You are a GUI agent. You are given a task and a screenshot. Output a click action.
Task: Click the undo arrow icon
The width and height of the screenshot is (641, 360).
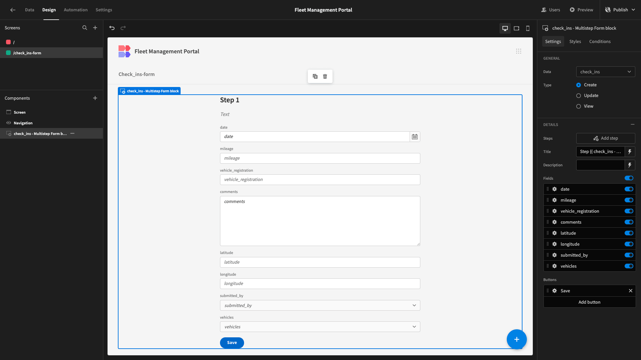(112, 28)
